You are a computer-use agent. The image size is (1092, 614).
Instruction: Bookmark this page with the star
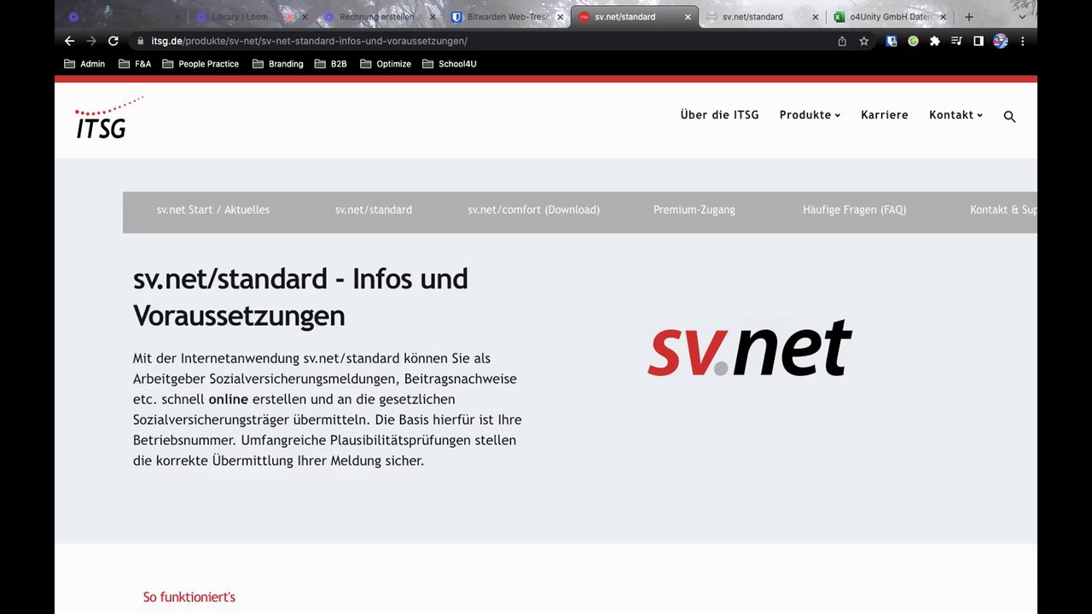[x=864, y=41]
